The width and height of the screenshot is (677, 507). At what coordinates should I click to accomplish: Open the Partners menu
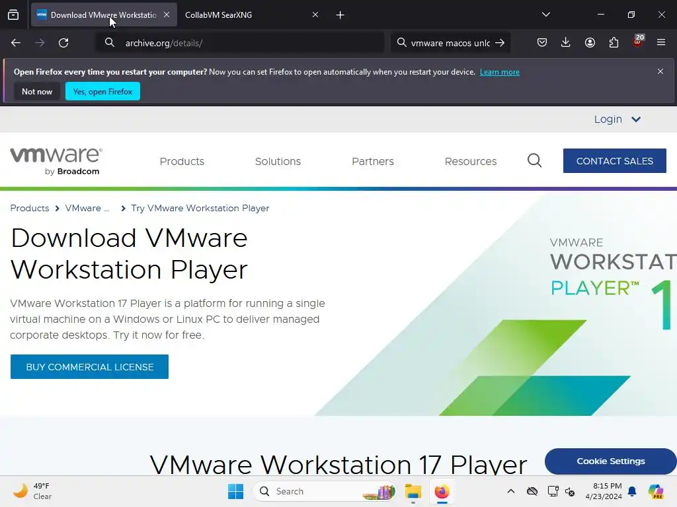[373, 161]
